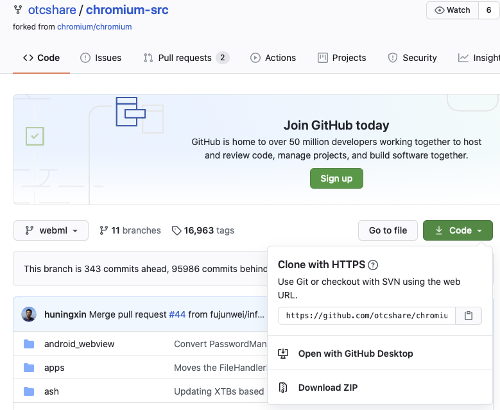The height and width of the screenshot is (410, 500).
Task: Open the Pull requests tab
Action: (x=185, y=58)
